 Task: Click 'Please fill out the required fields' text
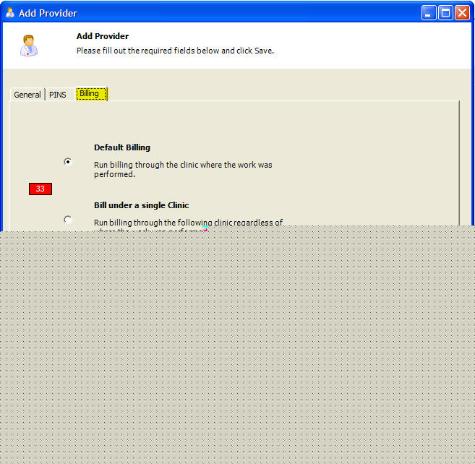pyautogui.click(x=175, y=51)
